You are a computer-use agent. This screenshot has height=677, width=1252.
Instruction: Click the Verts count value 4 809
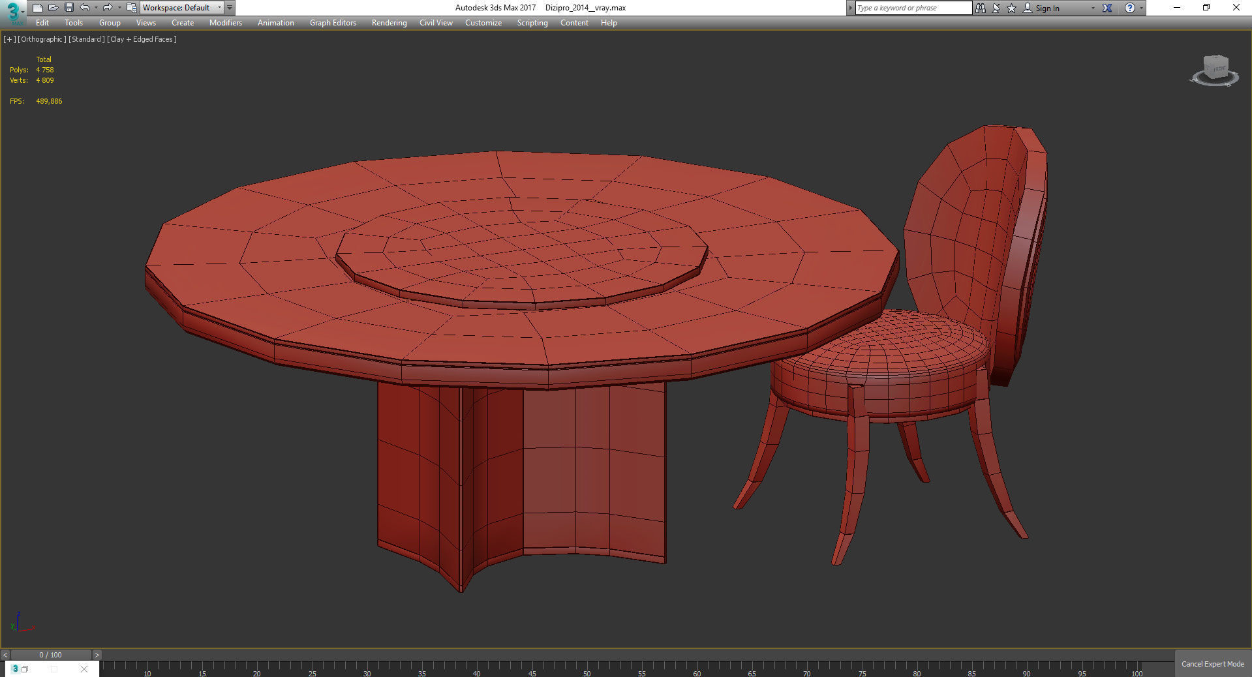click(x=45, y=80)
